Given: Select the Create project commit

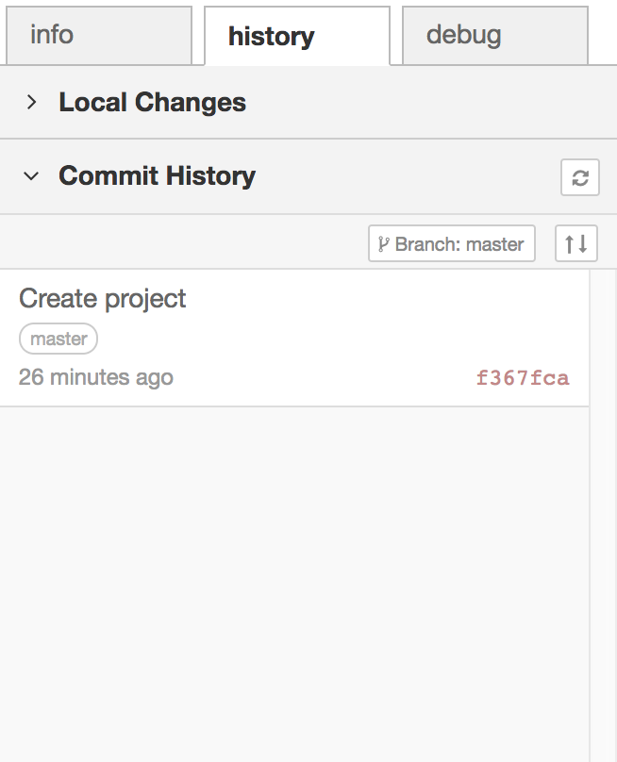Looking at the screenshot, I should coord(102,298).
